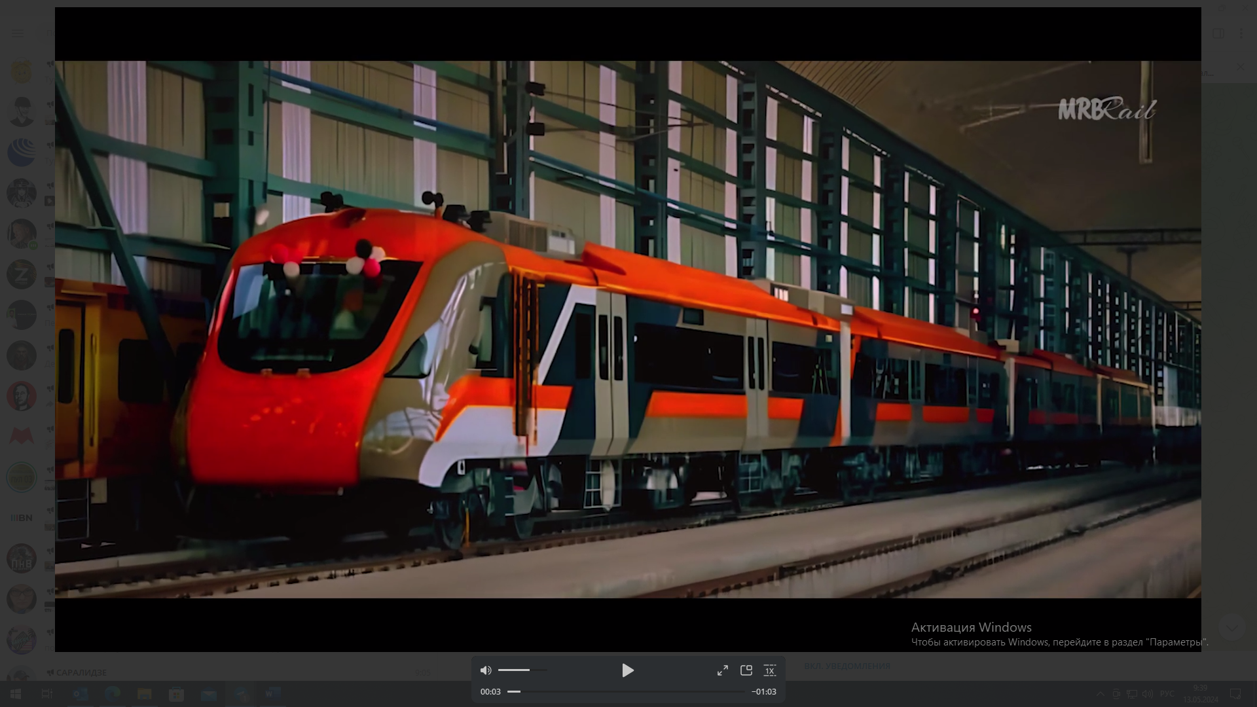
Task: Open Telegram hamburger menu behind viewer
Action: (x=18, y=33)
